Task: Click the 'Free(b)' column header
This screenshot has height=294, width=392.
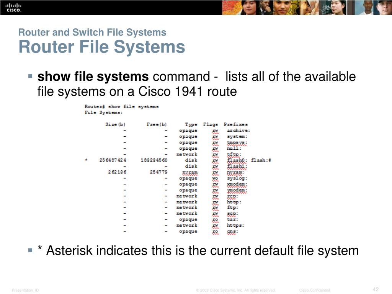Action: 157,124
